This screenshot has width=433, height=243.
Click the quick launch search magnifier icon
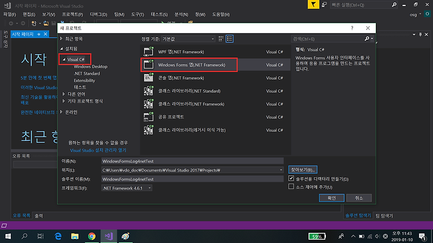click(394, 4)
